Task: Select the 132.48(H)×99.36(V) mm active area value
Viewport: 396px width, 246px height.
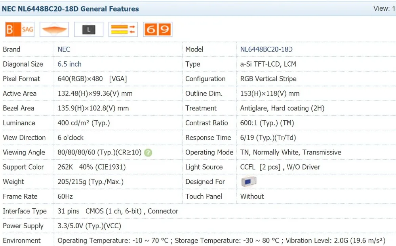Action: (95, 93)
